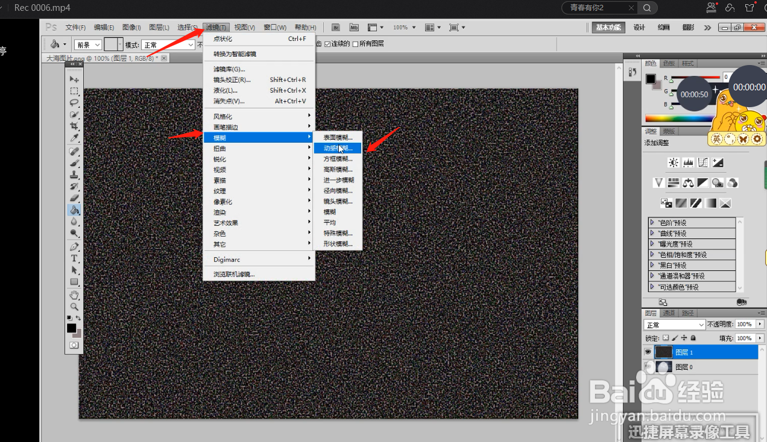Select the Pen tool
The width and height of the screenshot is (767, 442).
(74, 247)
